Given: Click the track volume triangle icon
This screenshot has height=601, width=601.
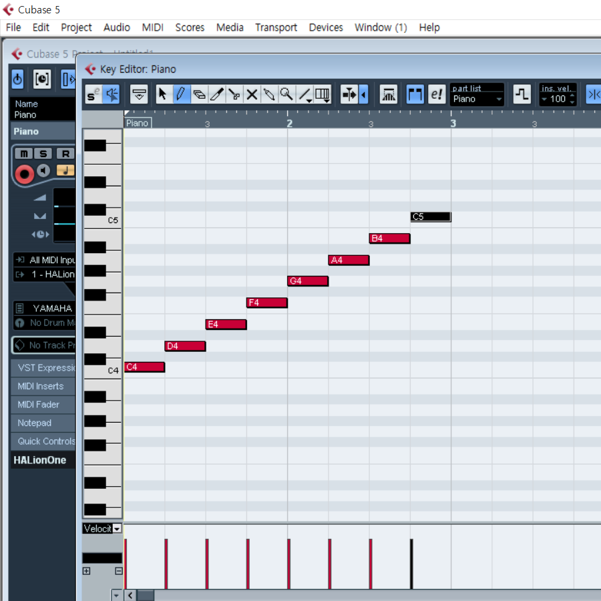Looking at the screenshot, I should click(40, 198).
